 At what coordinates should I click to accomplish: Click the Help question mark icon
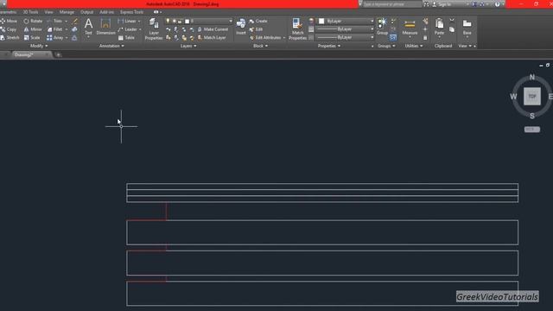coord(497,4)
